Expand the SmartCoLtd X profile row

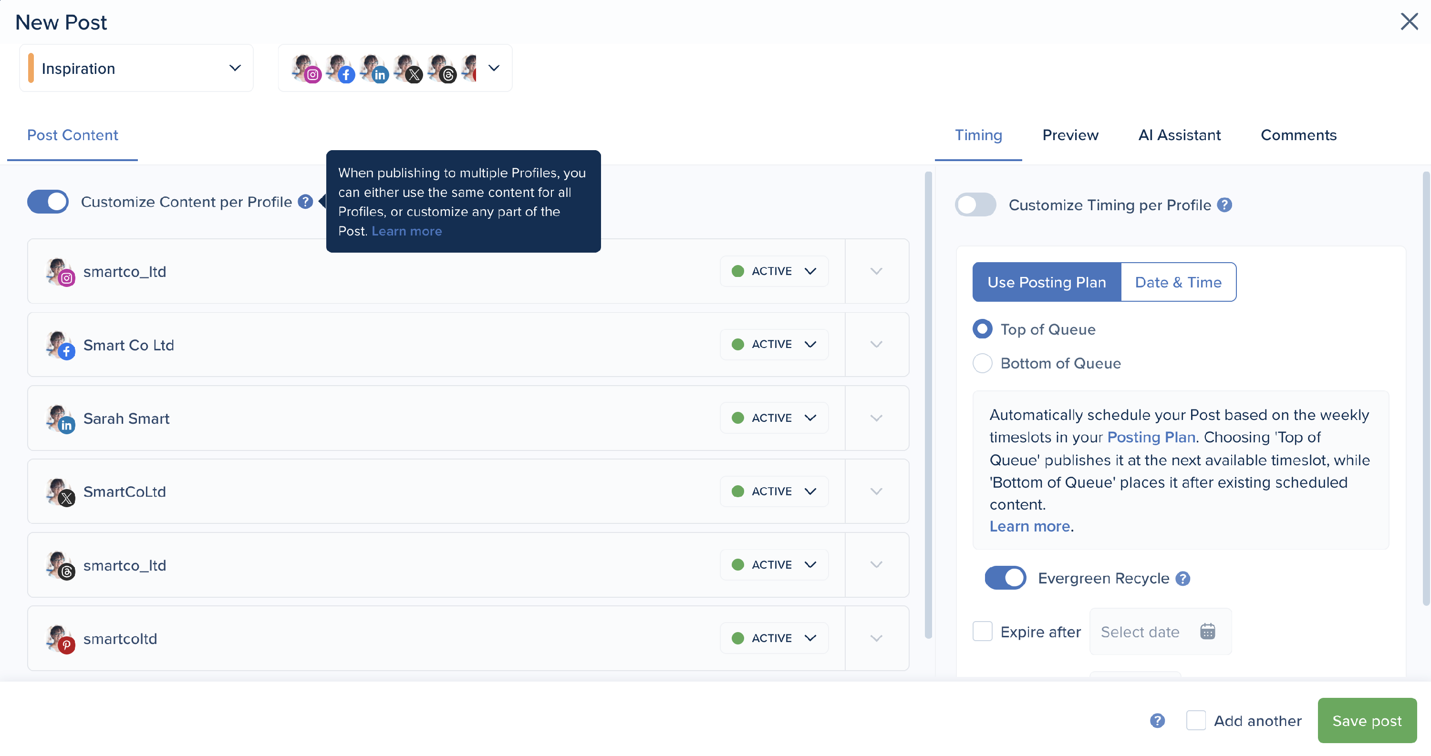[876, 491]
